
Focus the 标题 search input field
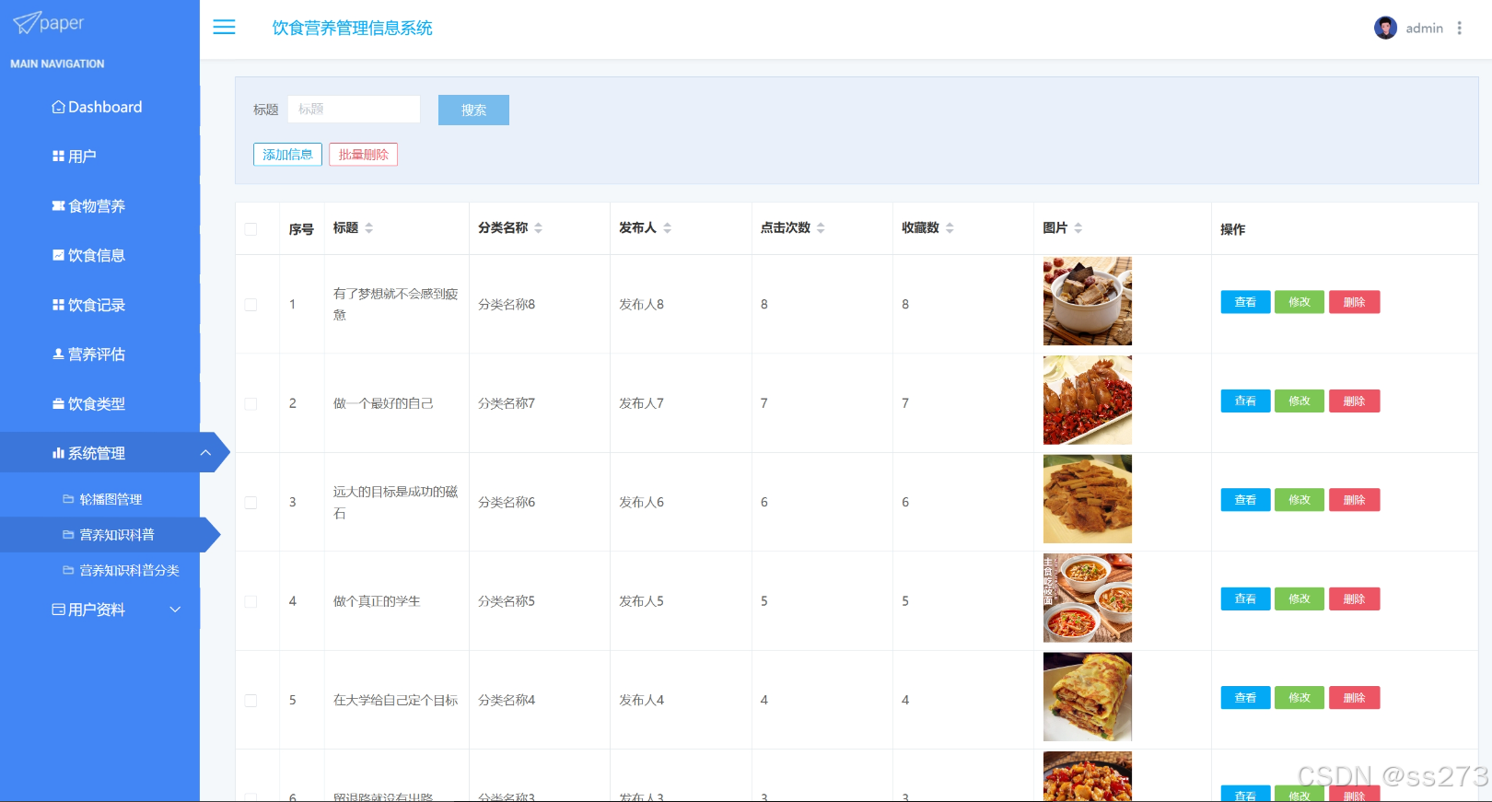(354, 109)
